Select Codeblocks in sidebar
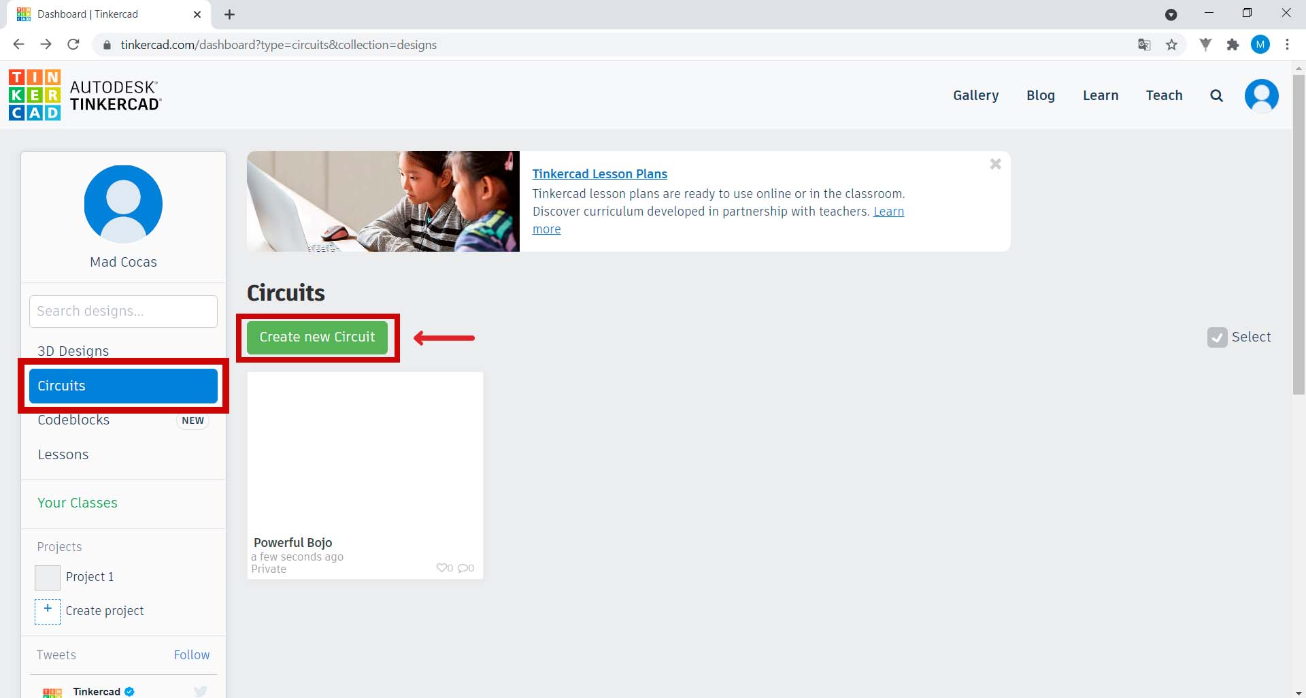The height and width of the screenshot is (698, 1306). (x=73, y=420)
